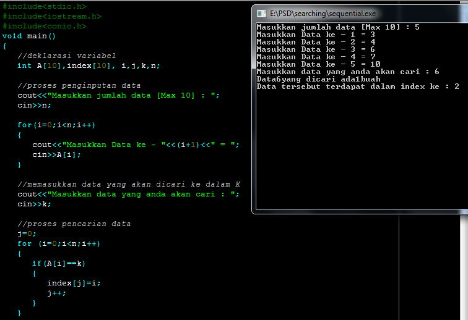Click the 'if(A[i]==k)' statement
The height and width of the screenshot is (320, 468).
(x=59, y=263)
